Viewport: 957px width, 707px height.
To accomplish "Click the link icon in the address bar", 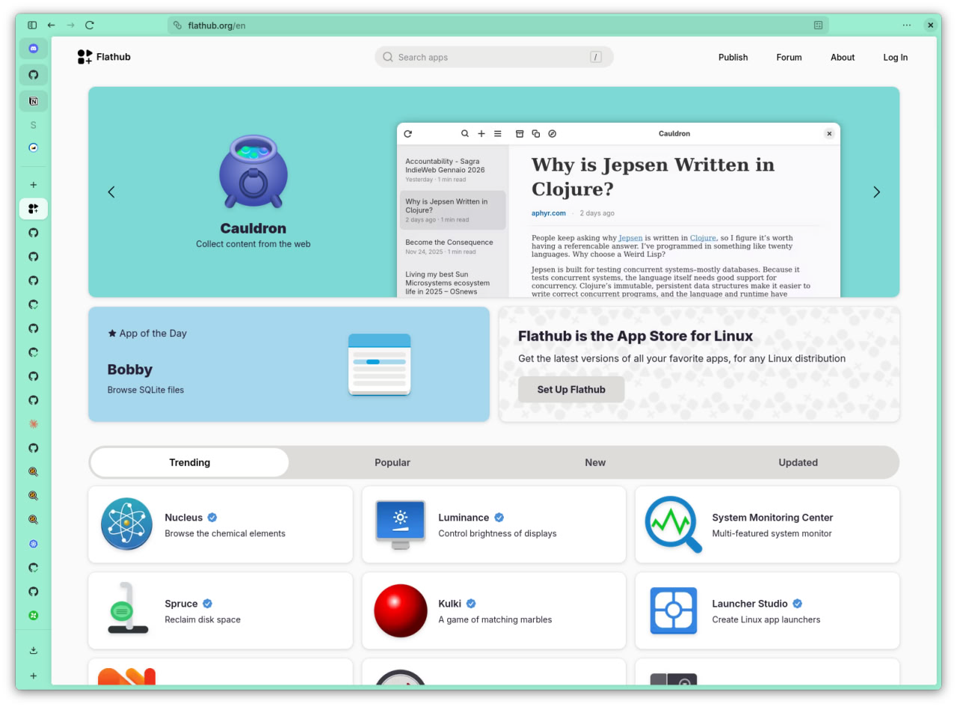I will point(177,25).
